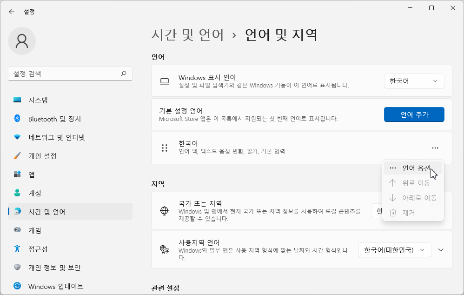Screen dimensions: 464x295
Task: Open the 국가 또는 지역 dropdown
Action: click(377, 211)
